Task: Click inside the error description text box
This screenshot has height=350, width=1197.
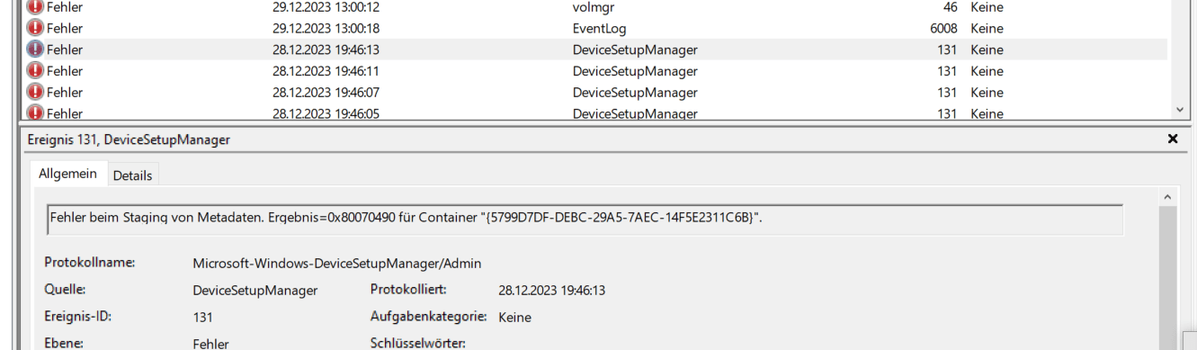Action: click(585, 219)
